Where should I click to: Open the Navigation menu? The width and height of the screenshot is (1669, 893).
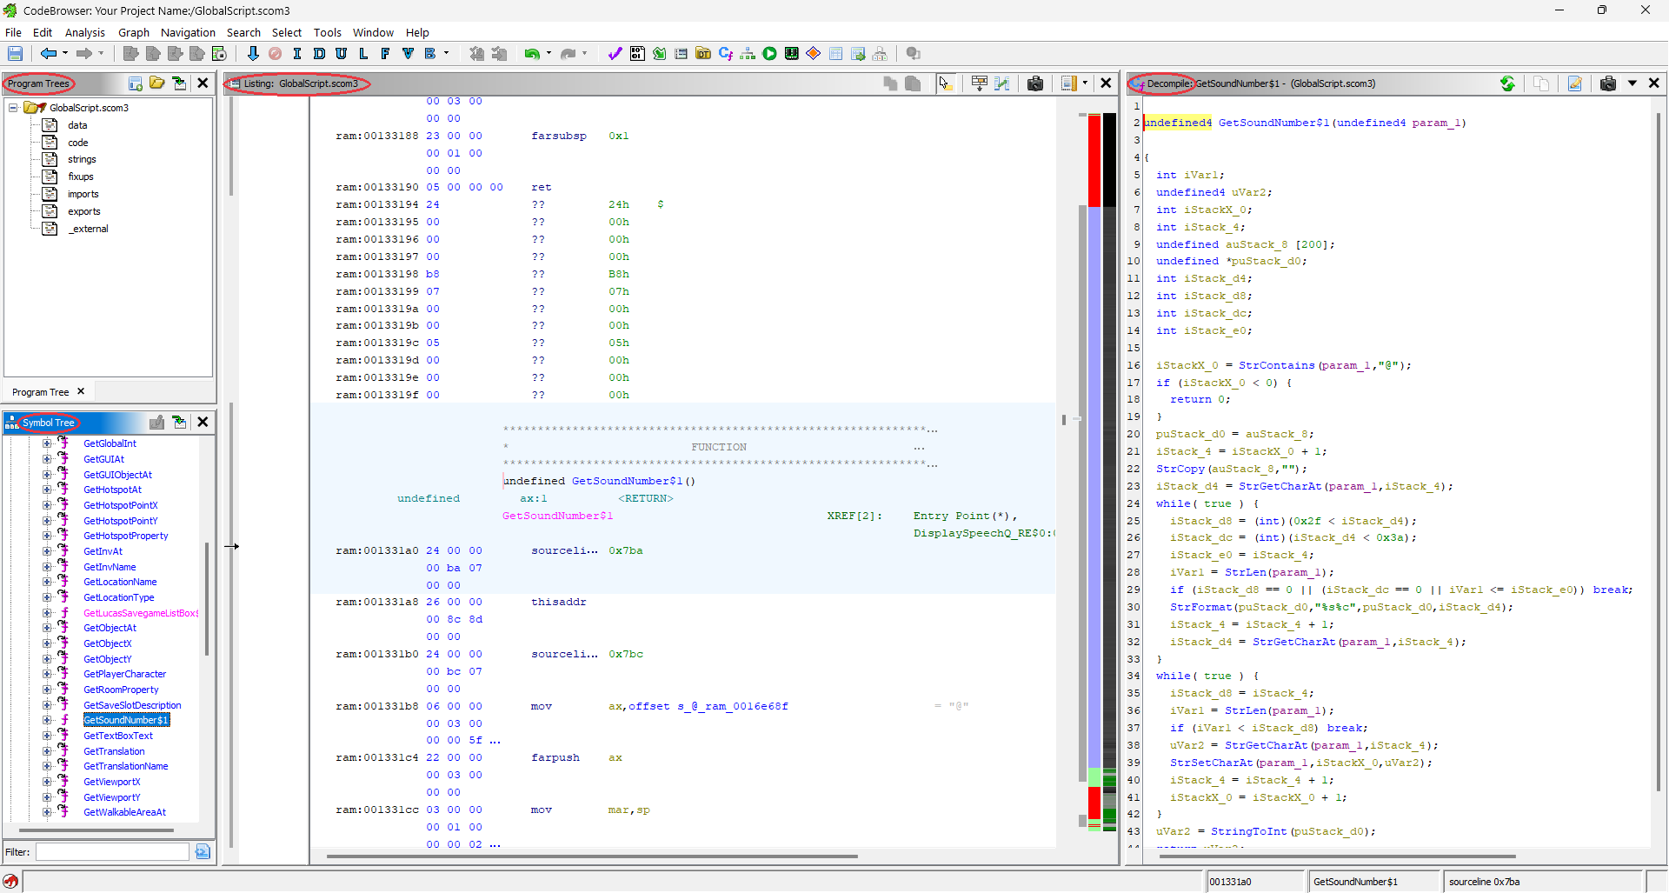pos(188,32)
